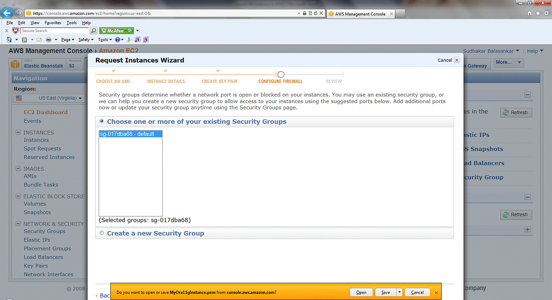Click the Help question mark icon

tap(117, 40)
